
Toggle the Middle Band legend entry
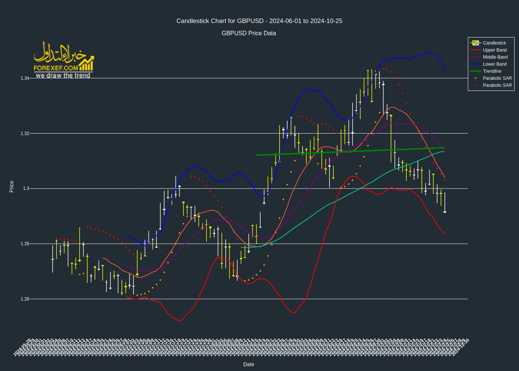[491, 57]
